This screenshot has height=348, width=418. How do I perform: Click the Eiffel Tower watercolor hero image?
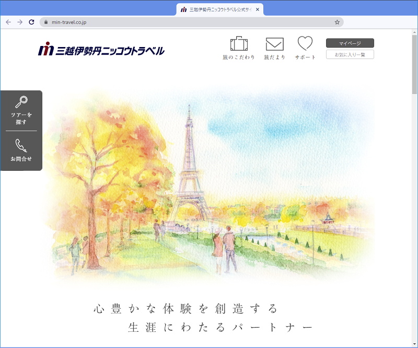click(x=209, y=188)
